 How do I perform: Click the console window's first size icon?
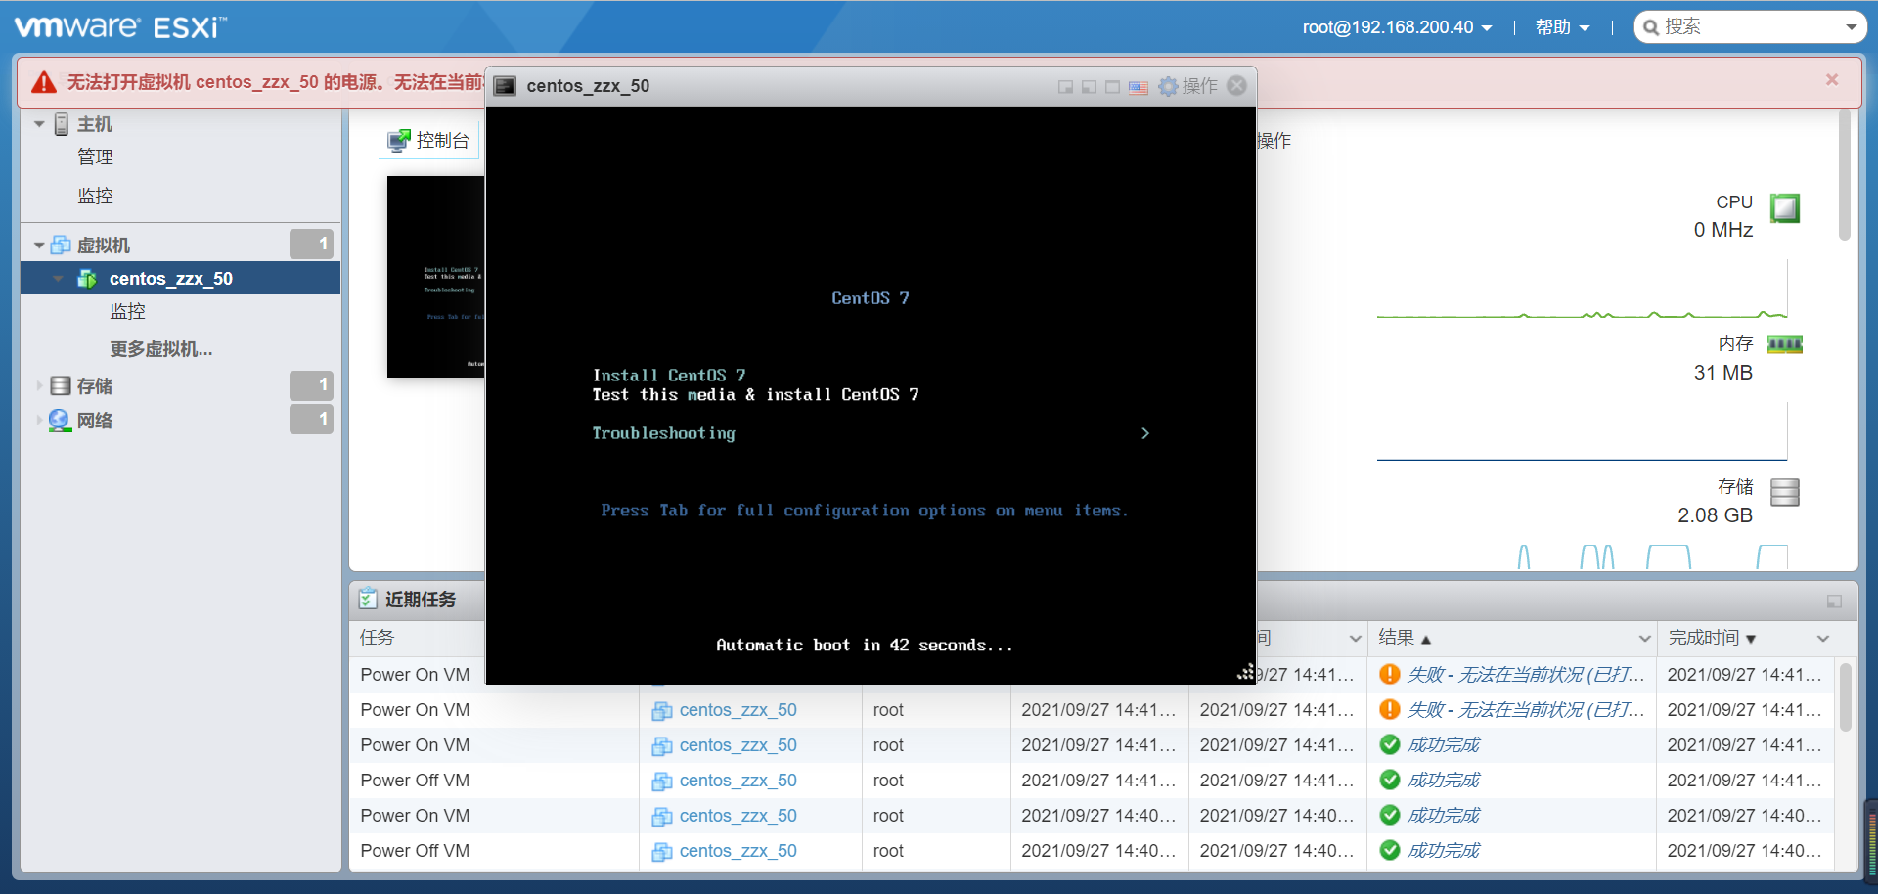[x=1065, y=87]
